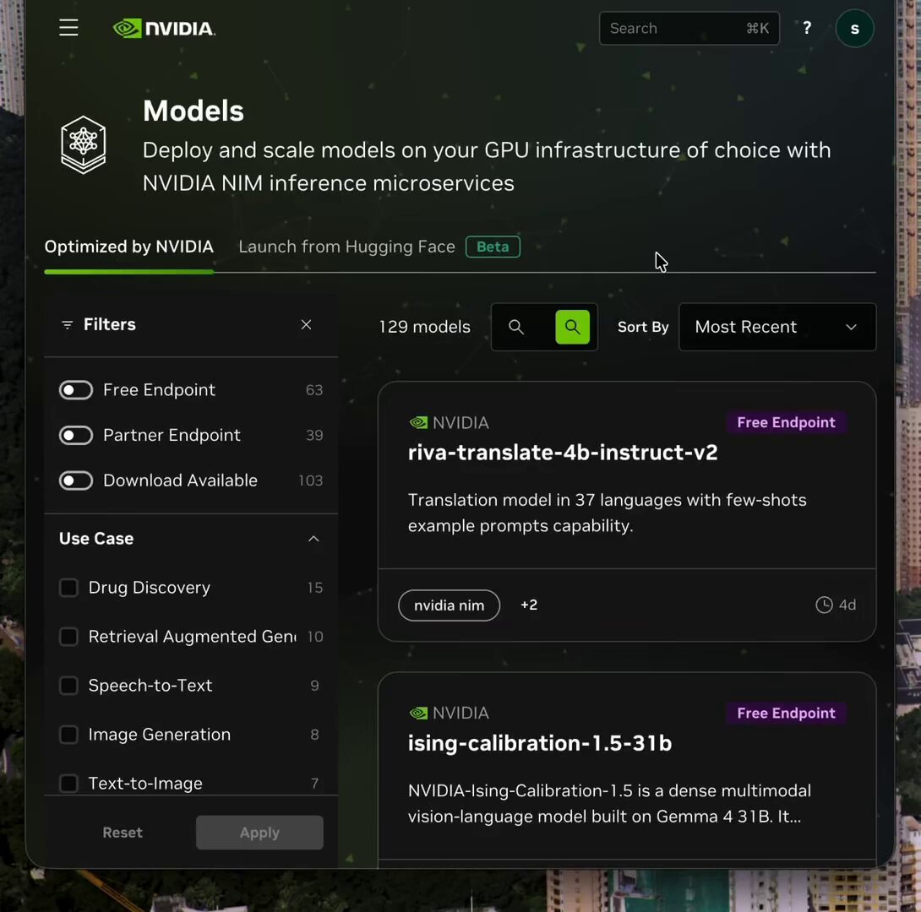
Task: Click Free Endpoint badge on ising-calibration card
Action: click(x=785, y=713)
